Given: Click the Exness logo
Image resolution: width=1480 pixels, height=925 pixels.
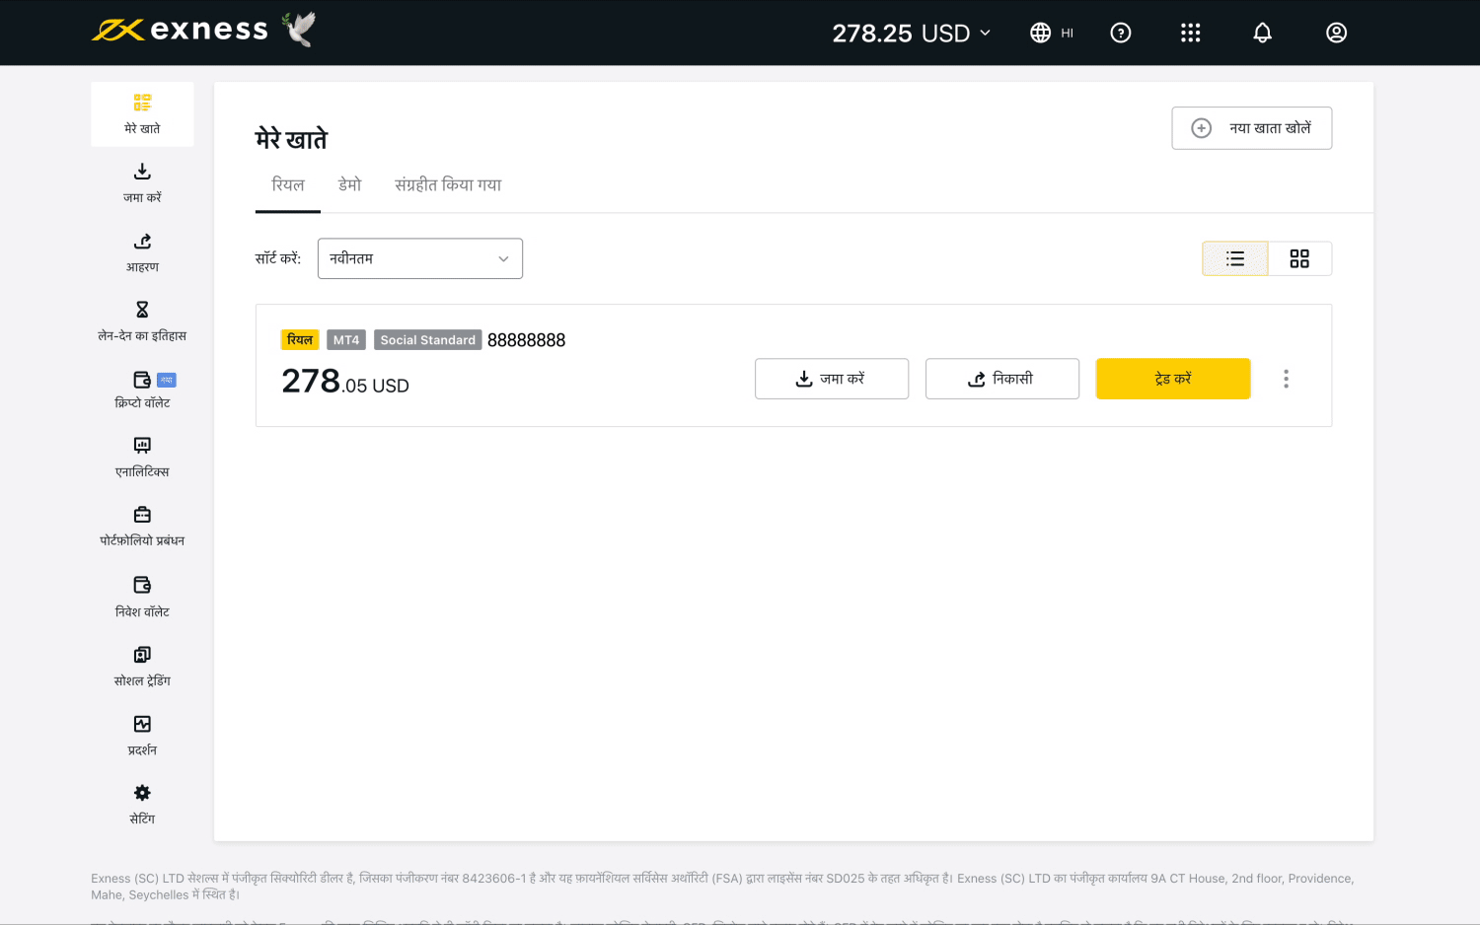Looking at the screenshot, I should 180,30.
